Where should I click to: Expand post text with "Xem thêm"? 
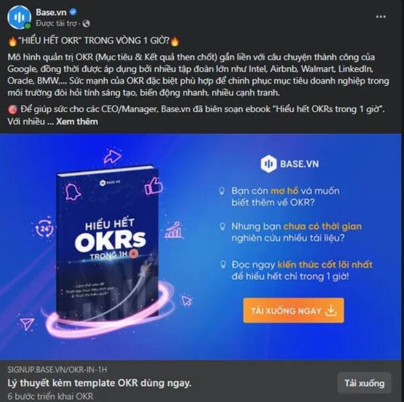point(77,121)
